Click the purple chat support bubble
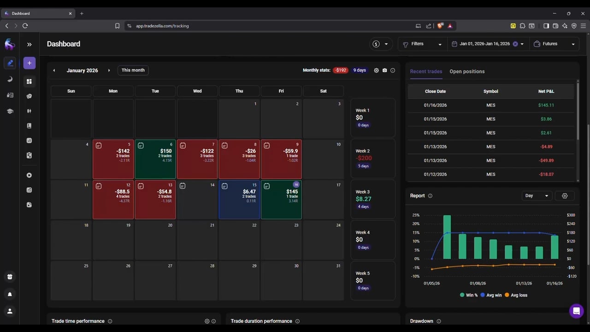The height and width of the screenshot is (332, 590). coord(576,311)
